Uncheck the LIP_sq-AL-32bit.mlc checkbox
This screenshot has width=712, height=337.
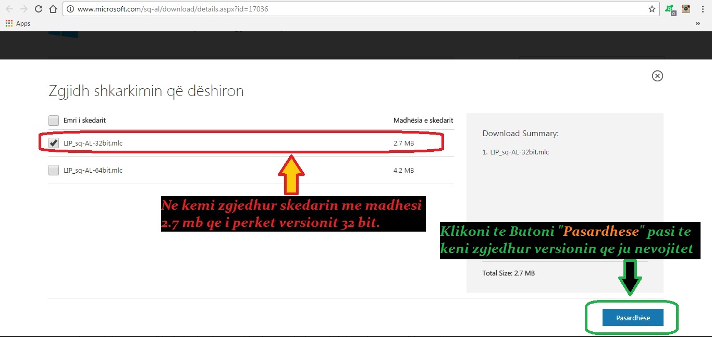pos(54,143)
